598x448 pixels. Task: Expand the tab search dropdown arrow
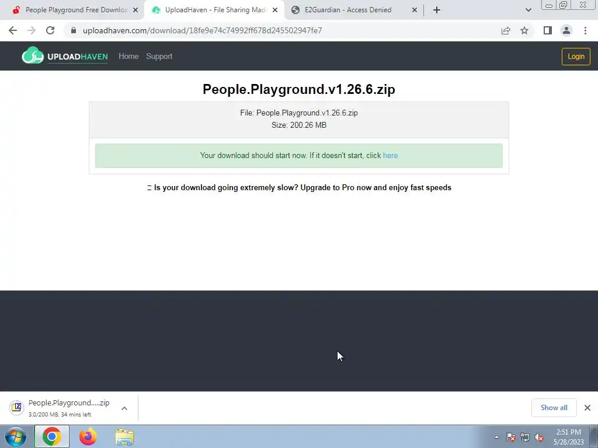point(528,10)
